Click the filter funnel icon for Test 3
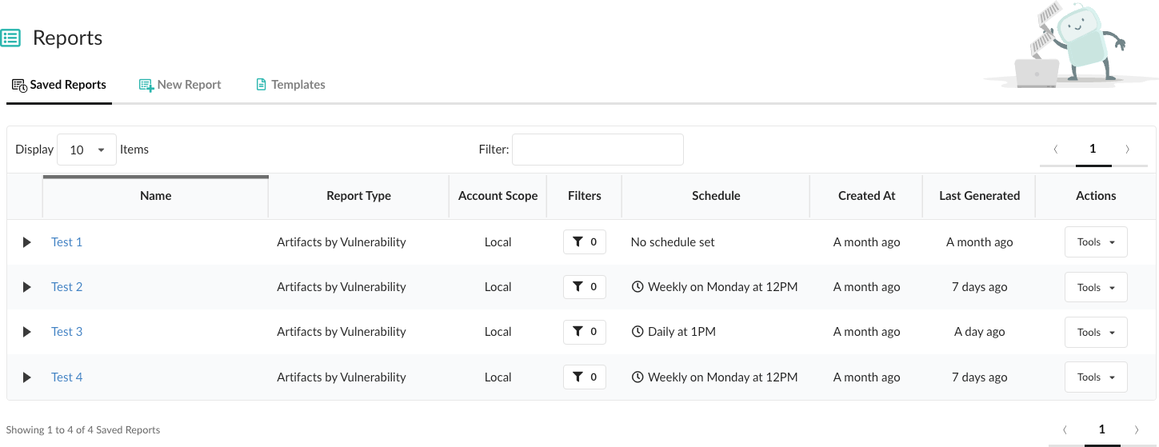 tap(578, 332)
